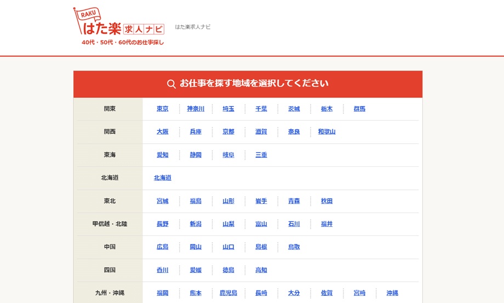Click the 愛媛 link
Image resolution: width=504 pixels, height=303 pixels.
click(x=196, y=270)
